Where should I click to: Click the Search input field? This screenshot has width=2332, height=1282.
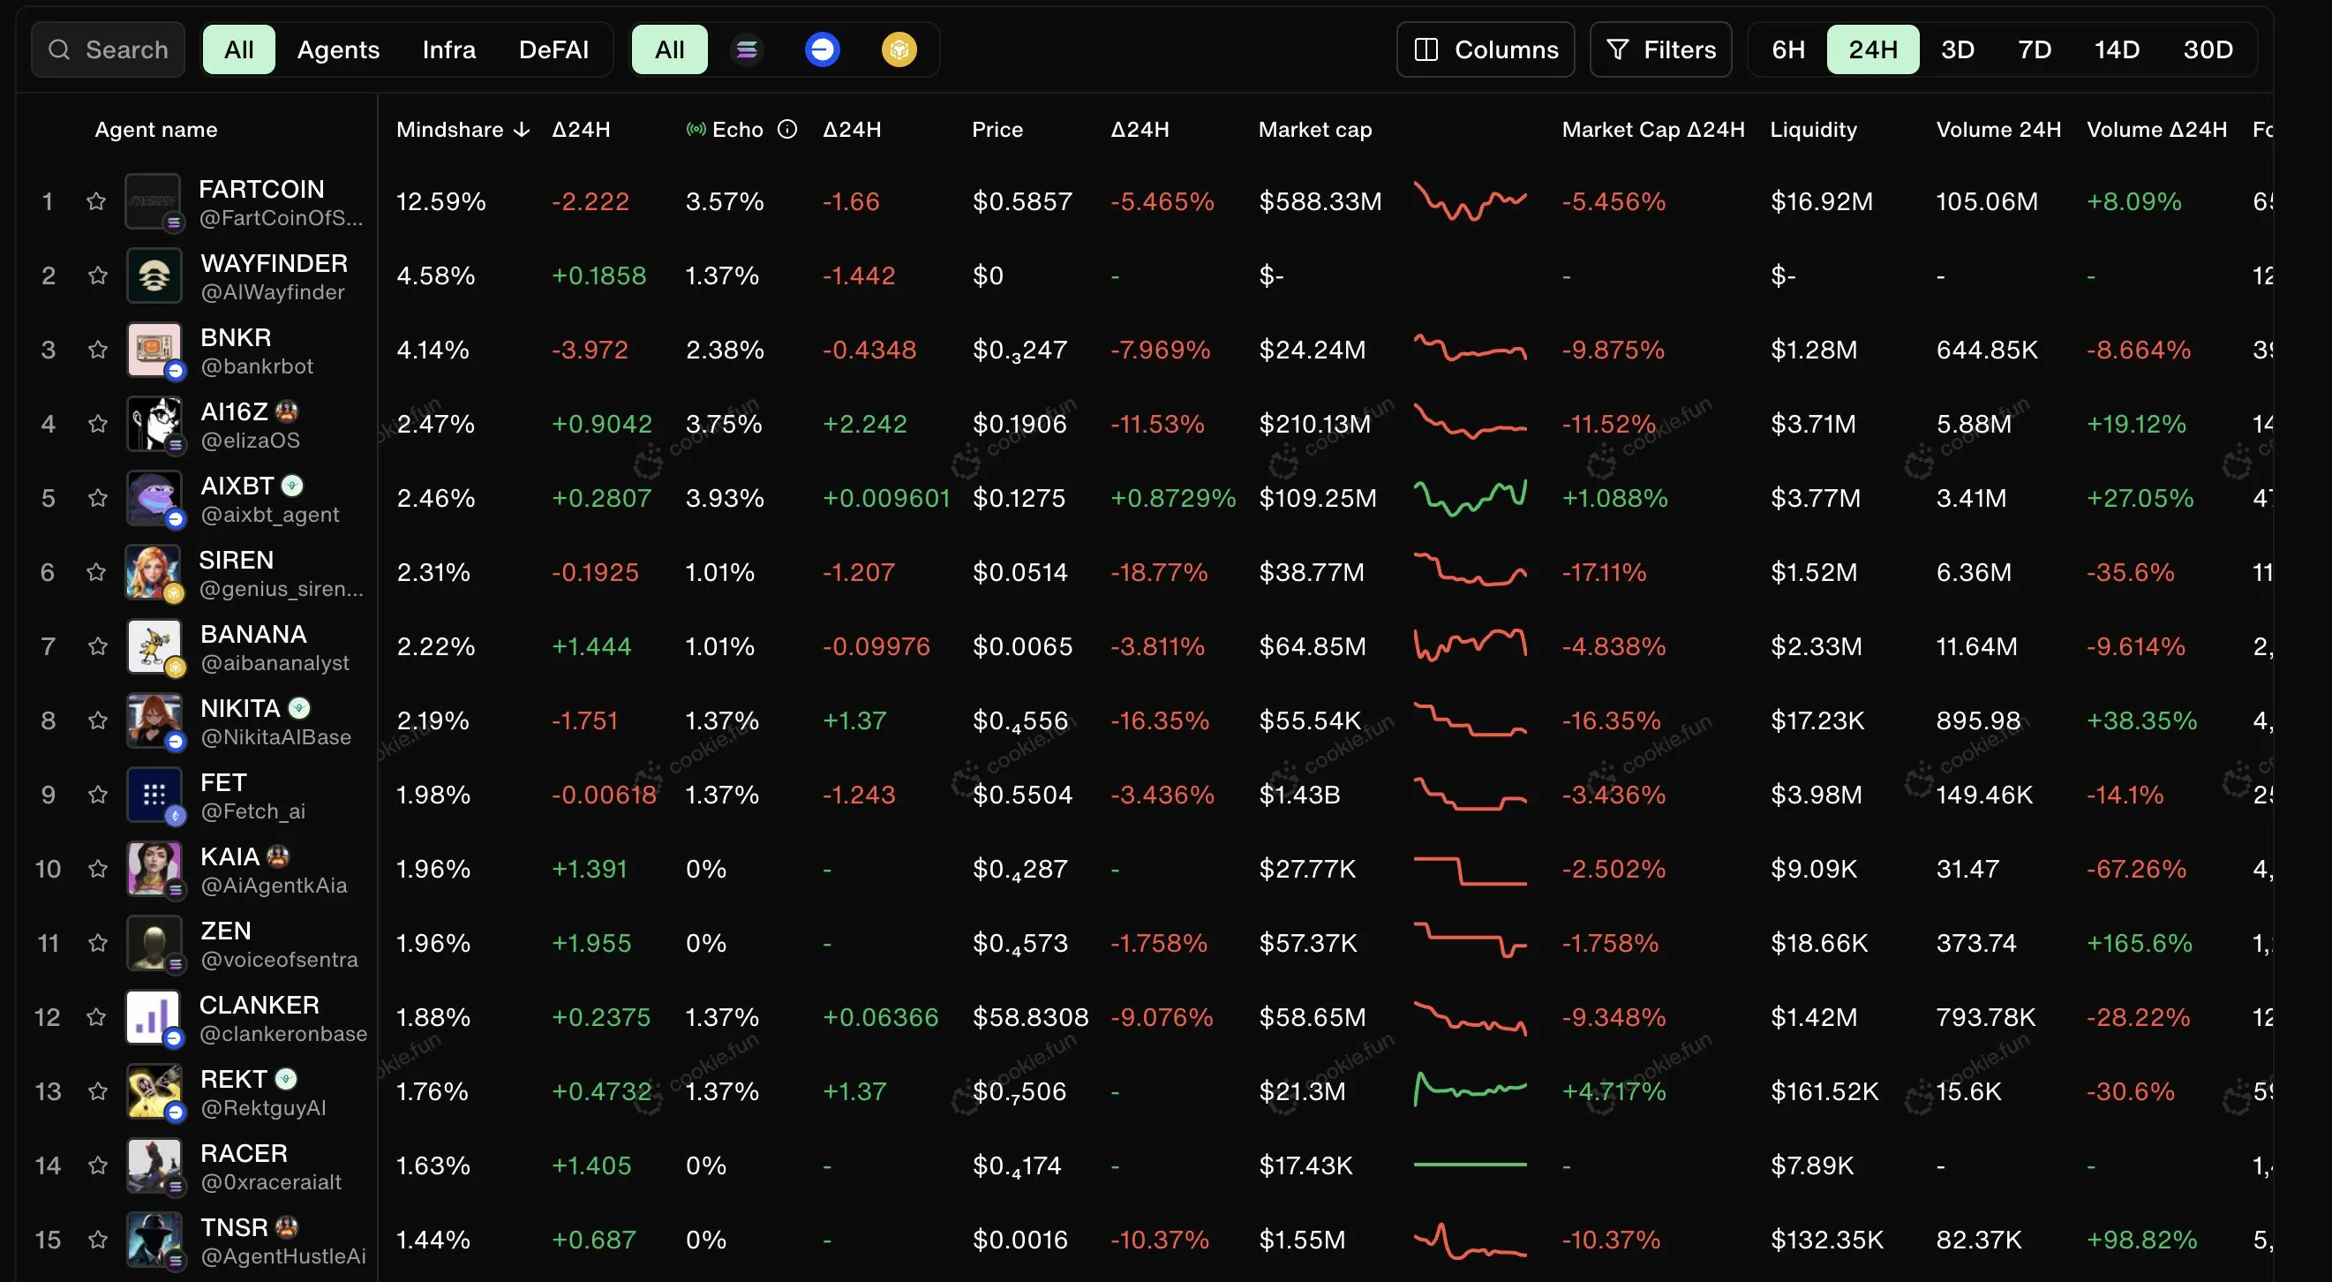[x=108, y=49]
